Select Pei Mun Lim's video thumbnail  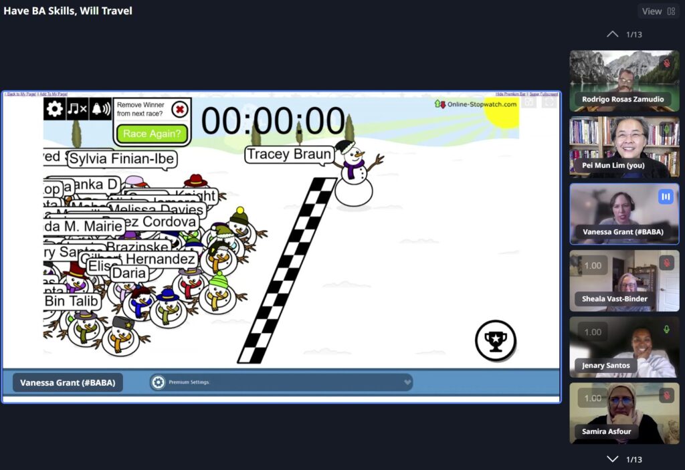coord(623,147)
